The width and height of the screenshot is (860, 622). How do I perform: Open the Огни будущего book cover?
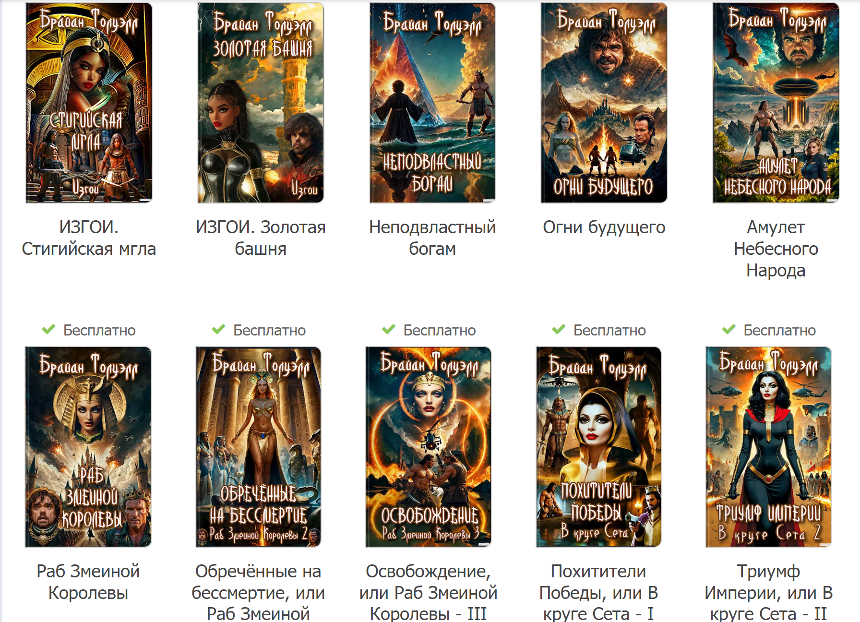coord(604,103)
